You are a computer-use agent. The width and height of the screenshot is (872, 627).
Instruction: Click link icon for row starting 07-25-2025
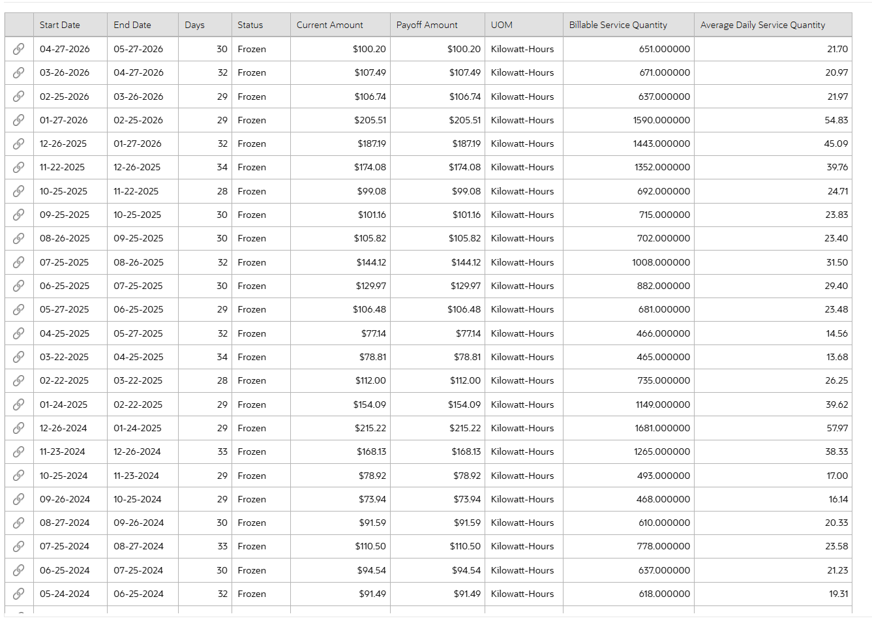pyautogui.click(x=19, y=262)
